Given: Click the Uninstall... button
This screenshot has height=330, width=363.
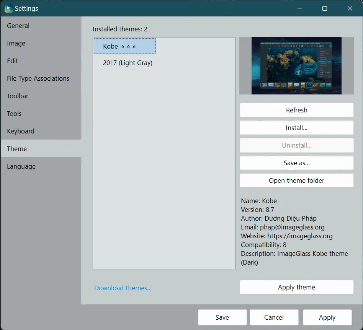Looking at the screenshot, I should (296, 145).
